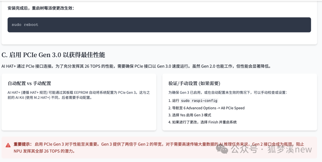Image resolution: width=322 pixels, height=162 pixels.
Task: Click the inline "sudo raspi-config" code snippet
Action: (x=199, y=101)
